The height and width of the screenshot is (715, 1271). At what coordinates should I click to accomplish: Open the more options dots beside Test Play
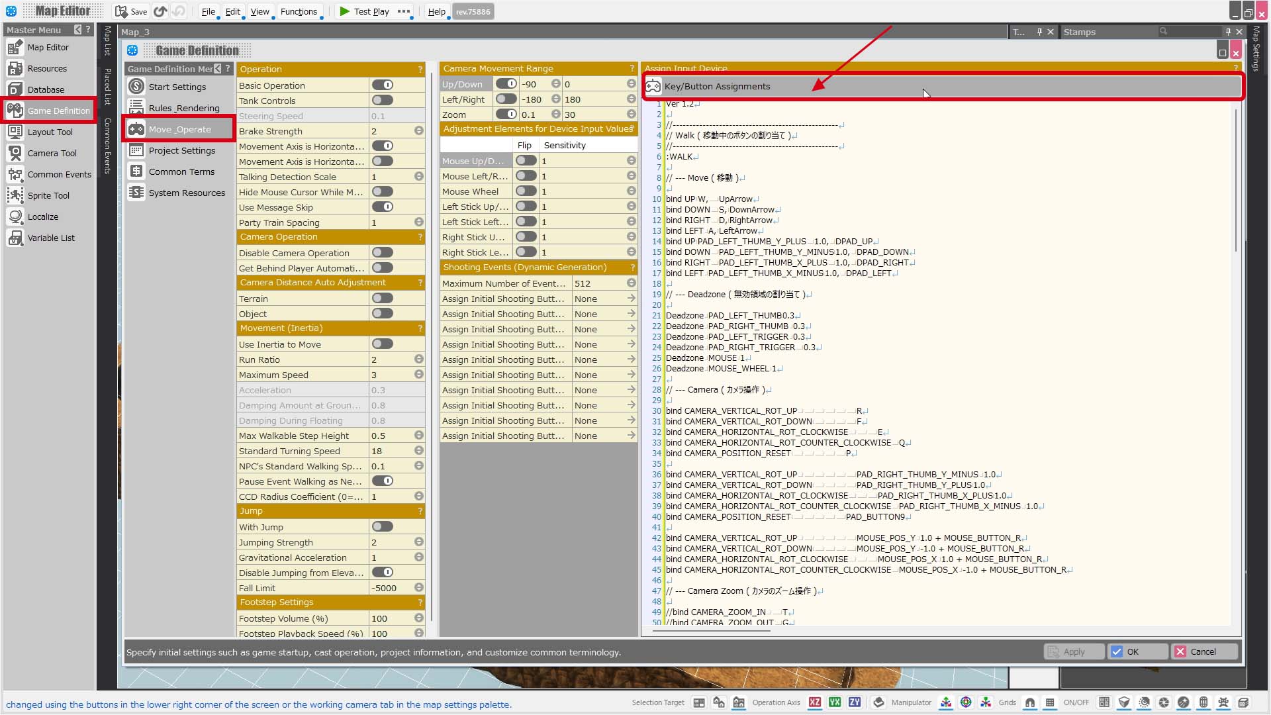pyautogui.click(x=404, y=11)
